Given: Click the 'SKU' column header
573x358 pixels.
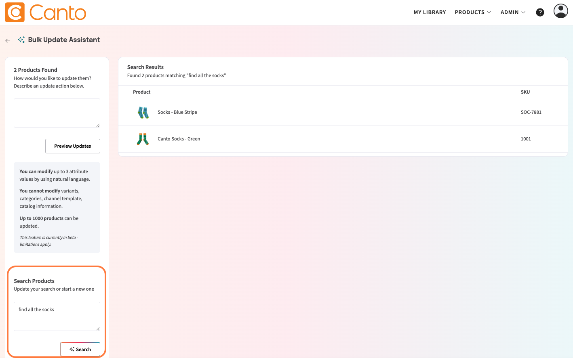Looking at the screenshot, I should [525, 92].
